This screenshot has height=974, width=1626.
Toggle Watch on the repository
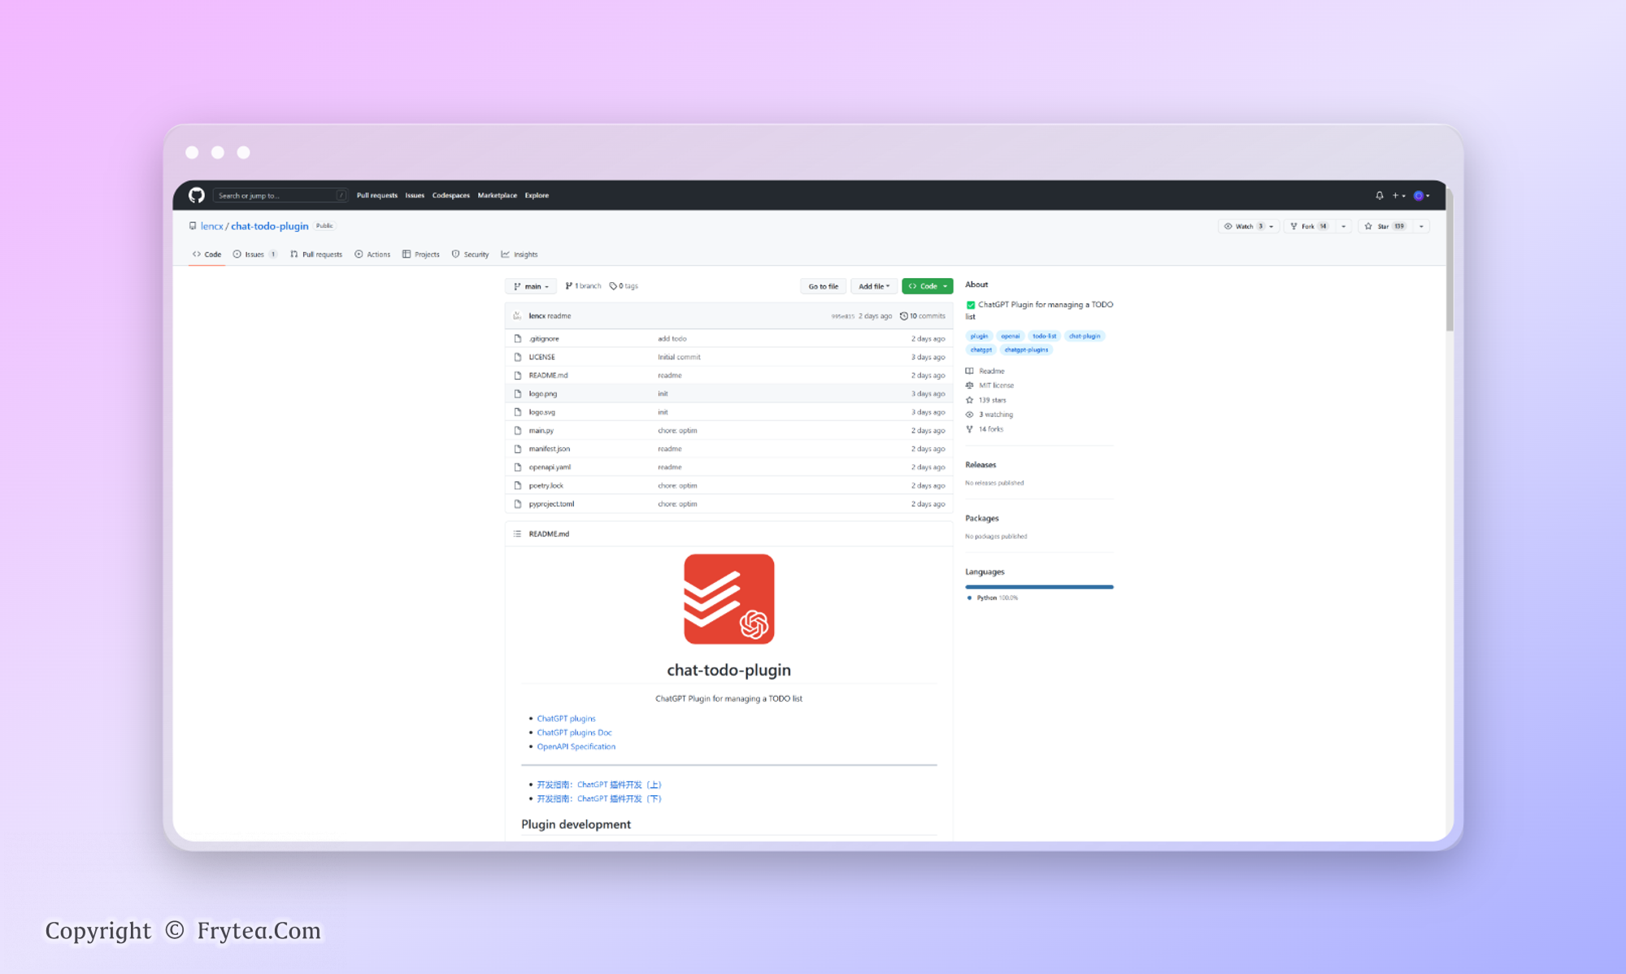(x=1243, y=226)
